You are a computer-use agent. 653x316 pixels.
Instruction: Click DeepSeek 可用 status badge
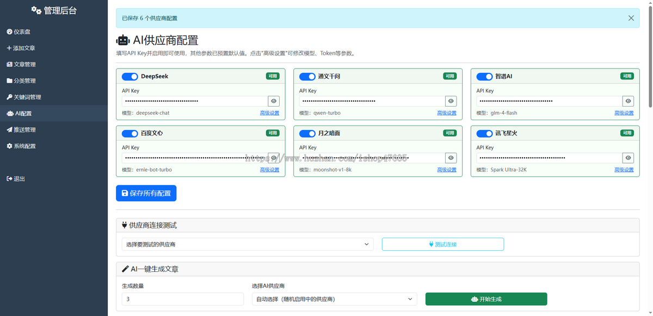coord(273,76)
